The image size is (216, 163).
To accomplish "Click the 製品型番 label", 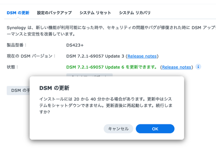I will click(16, 45).
